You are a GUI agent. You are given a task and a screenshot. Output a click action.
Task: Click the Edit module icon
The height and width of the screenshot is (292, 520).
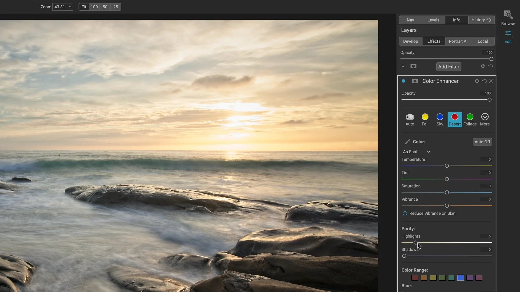click(508, 34)
